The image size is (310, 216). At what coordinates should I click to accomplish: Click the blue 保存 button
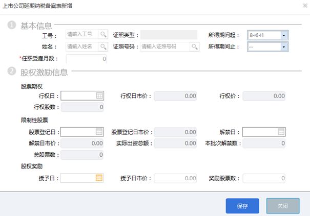242,206
